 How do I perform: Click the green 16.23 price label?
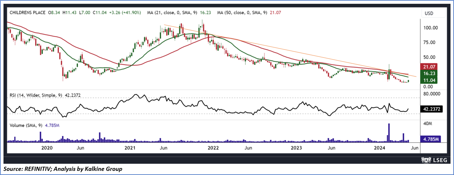(x=429, y=74)
